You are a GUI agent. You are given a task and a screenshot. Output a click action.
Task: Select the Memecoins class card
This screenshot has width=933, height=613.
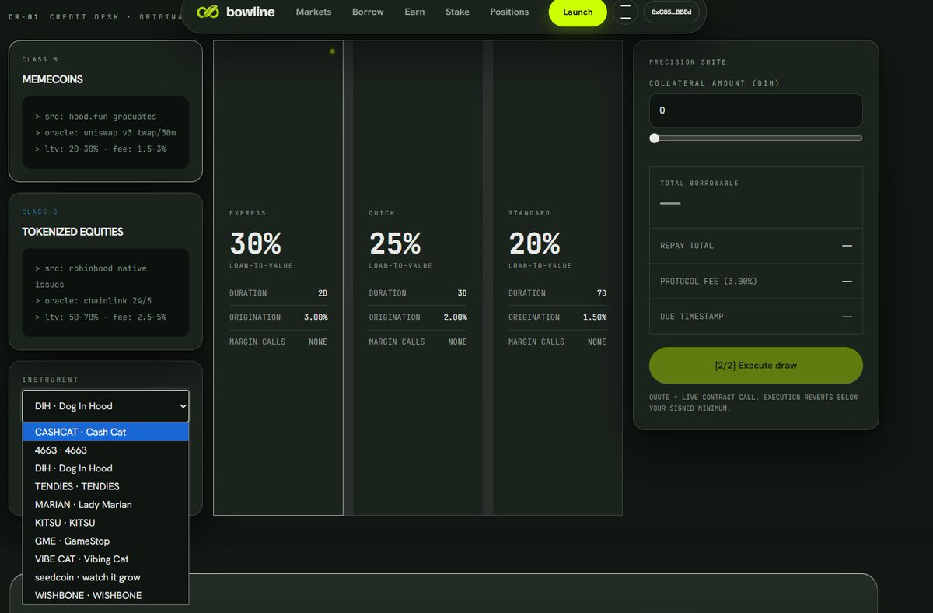click(x=105, y=111)
